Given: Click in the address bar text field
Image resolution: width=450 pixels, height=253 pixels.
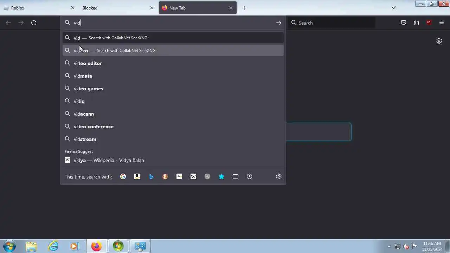Looking at the screenshot, I should click(x=172, y=23).
